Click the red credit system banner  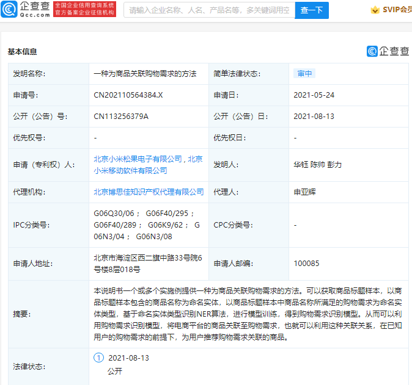click(x=84, y=9)
